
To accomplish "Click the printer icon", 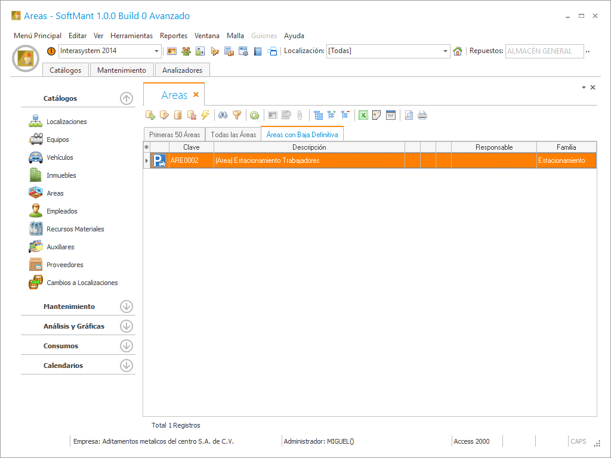I will click(422, 115).
